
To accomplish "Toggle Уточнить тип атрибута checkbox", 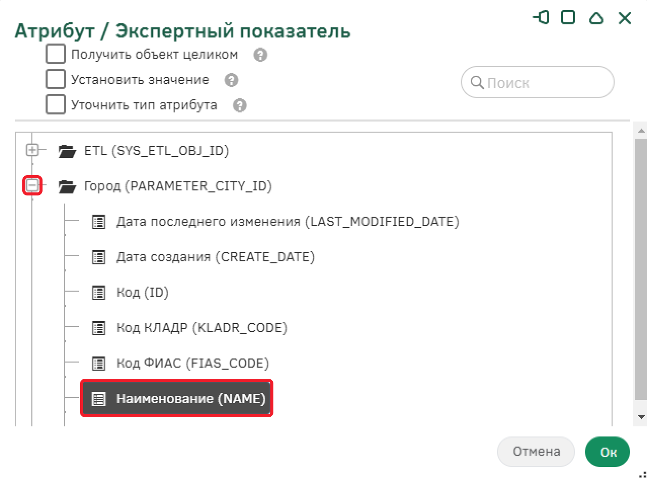I will [56, 104].
